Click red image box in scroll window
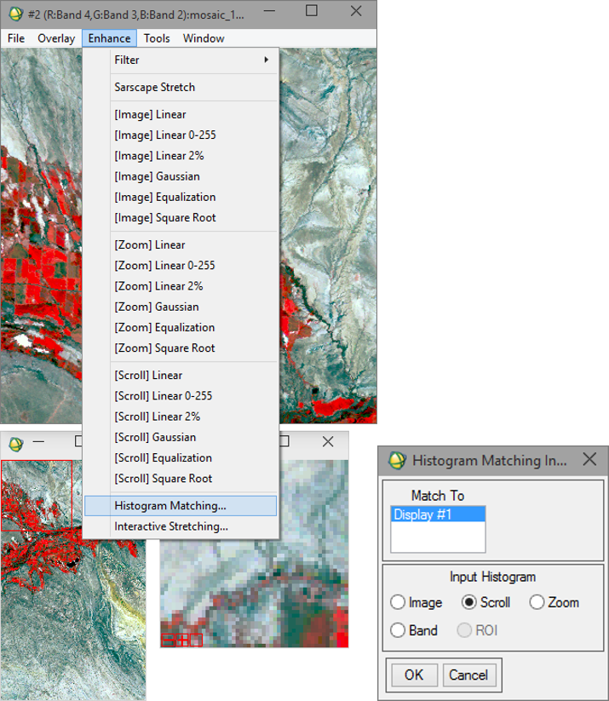This screenshot has height=701, width=609. [37, 496]
